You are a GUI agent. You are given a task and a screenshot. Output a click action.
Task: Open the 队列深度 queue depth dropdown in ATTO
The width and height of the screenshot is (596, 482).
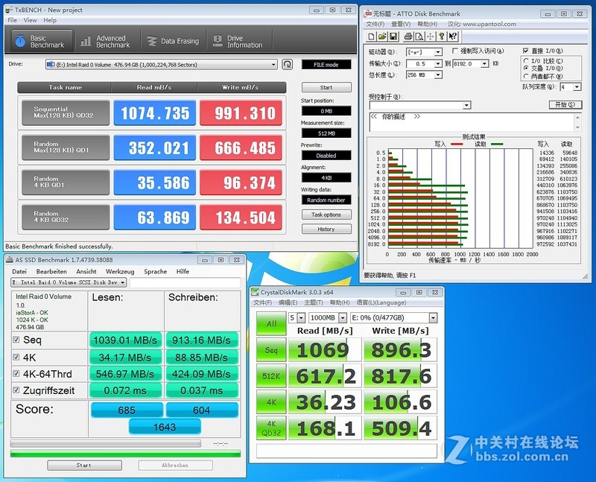tap(576, 86)
